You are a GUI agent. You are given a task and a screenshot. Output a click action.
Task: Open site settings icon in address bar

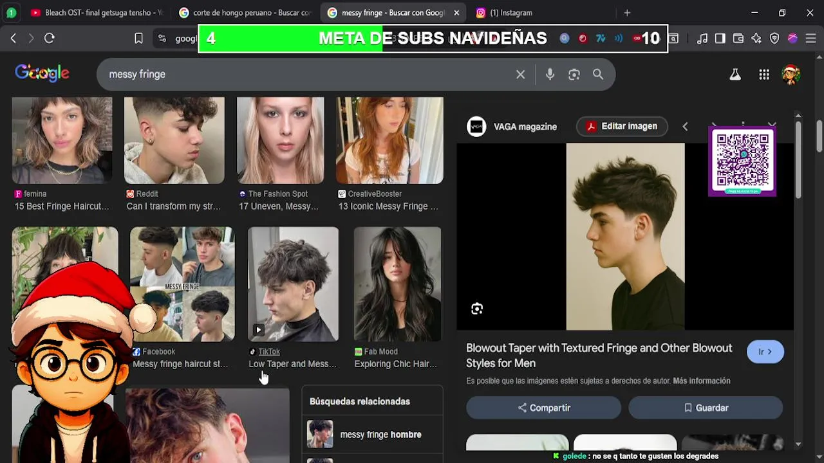(162, 39)
